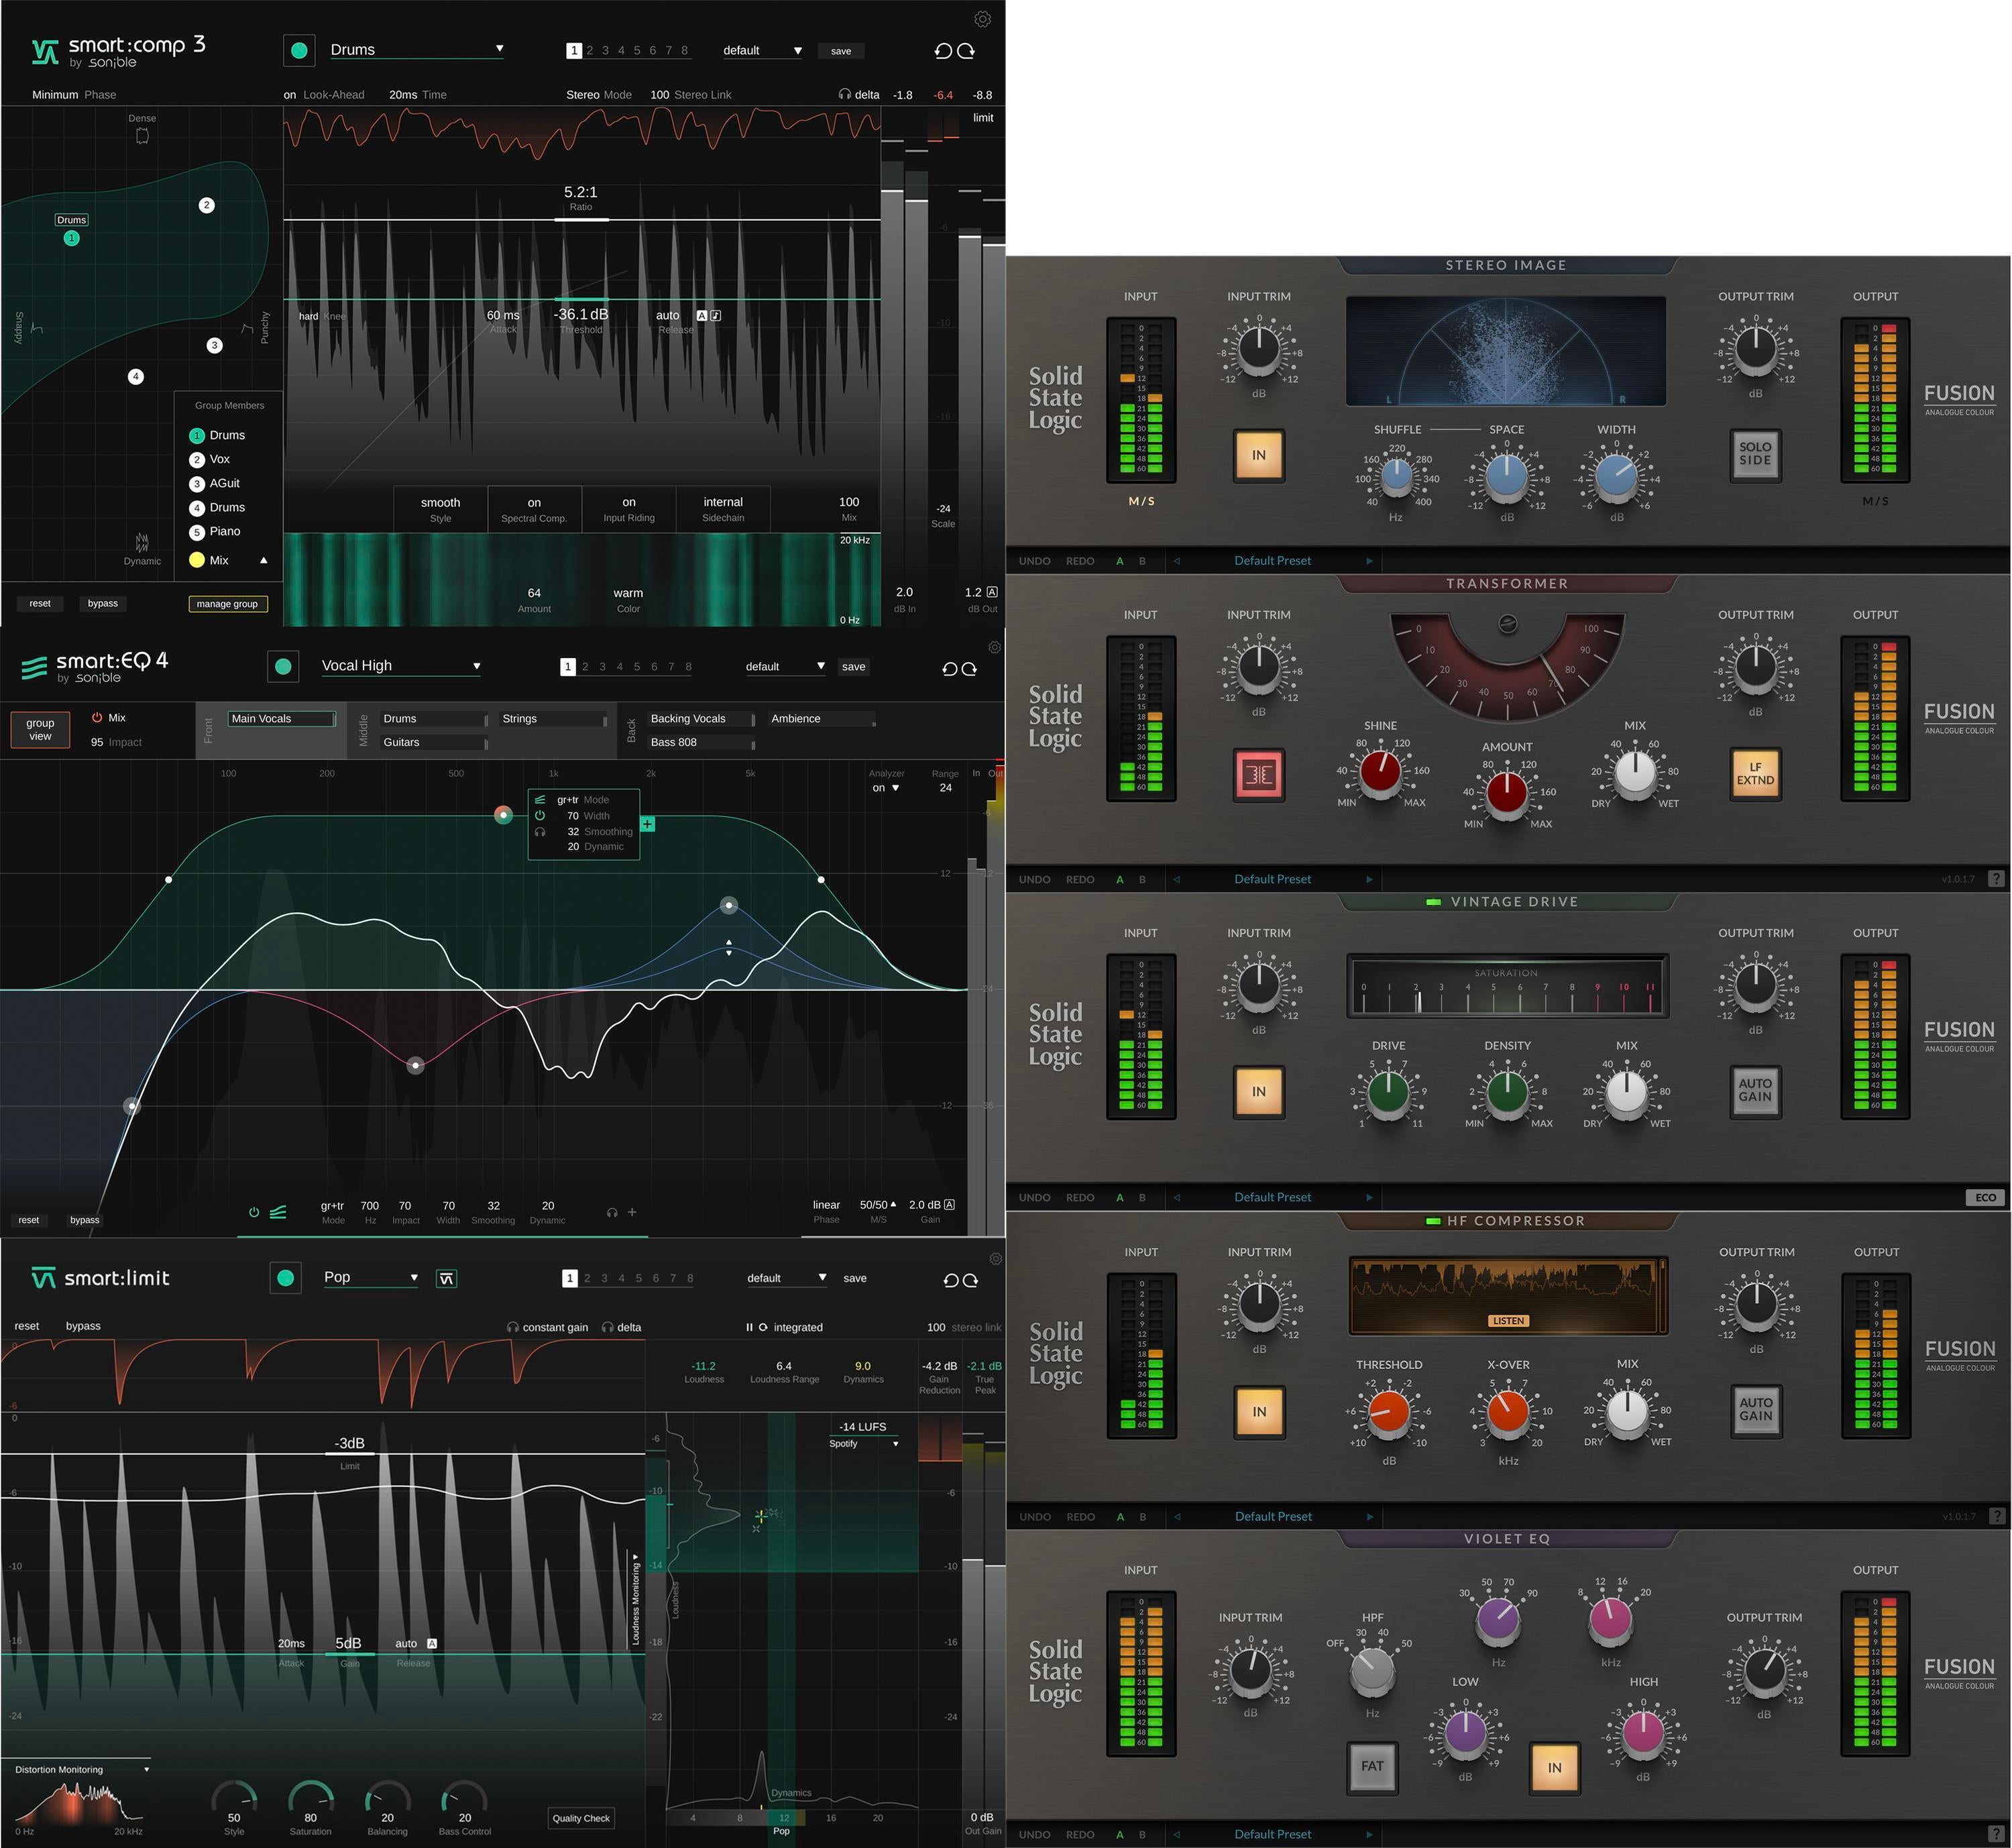Image resolution: width=2012 pixels, height=1848 pixels.
Task: Click Dense icon in smart:comp group pad
Action: (142, 135)
